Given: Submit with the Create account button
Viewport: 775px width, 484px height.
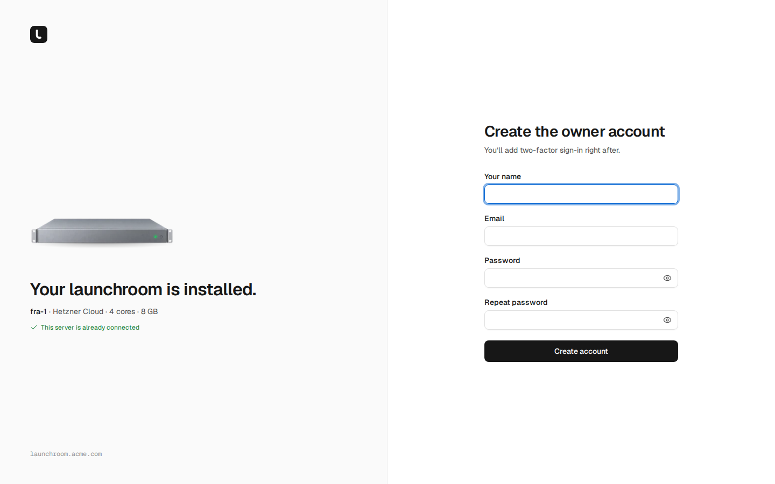Looking at the screenshot, I should (x=581, y=351).
